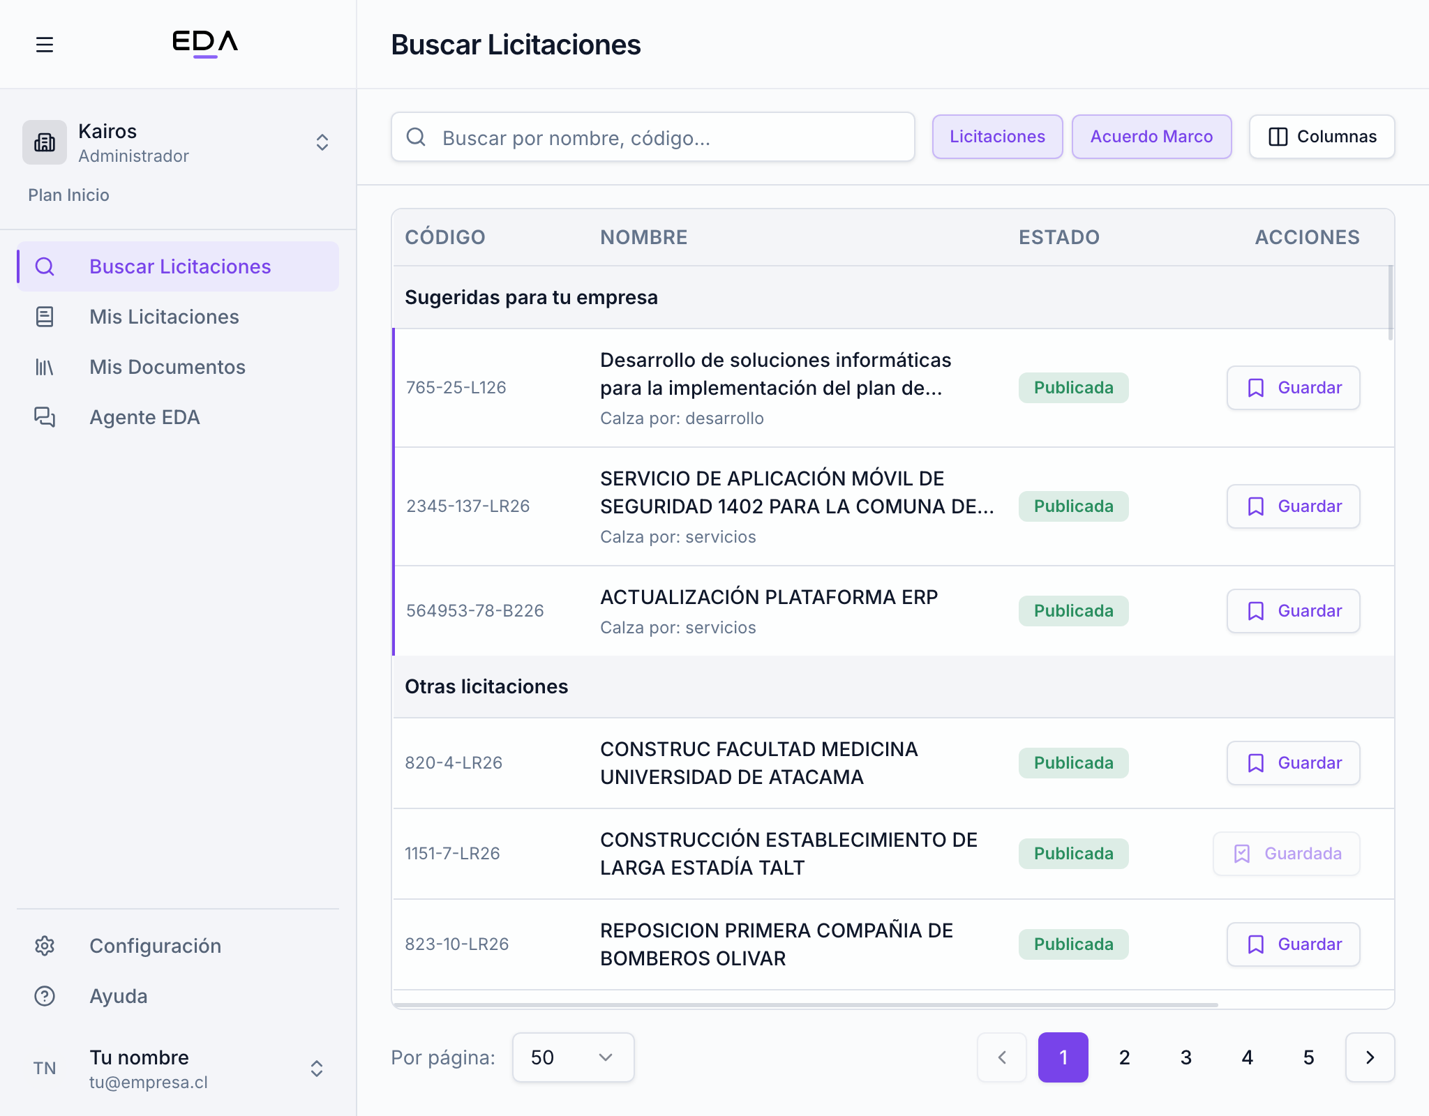Image resolution: width=1429 pixels, height=1116 pixels.
Task: Open Mis Documentos section
Action: point(178,367)
